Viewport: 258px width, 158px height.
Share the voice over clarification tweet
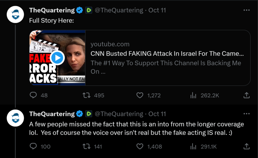click(247, 146)
